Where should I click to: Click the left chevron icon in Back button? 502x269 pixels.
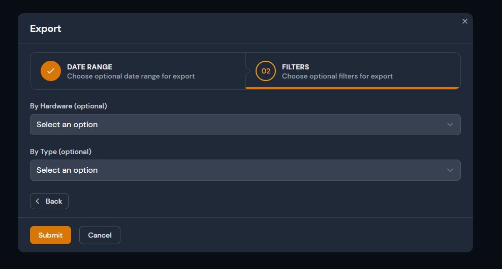(38, 201)
